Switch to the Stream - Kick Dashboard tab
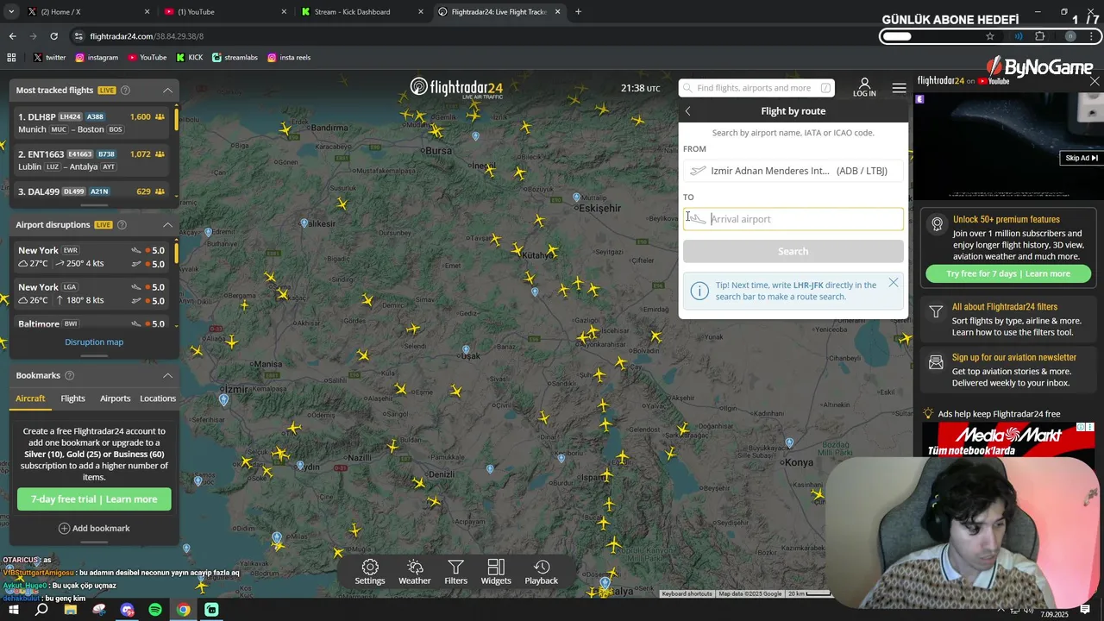 coord(361,12)
